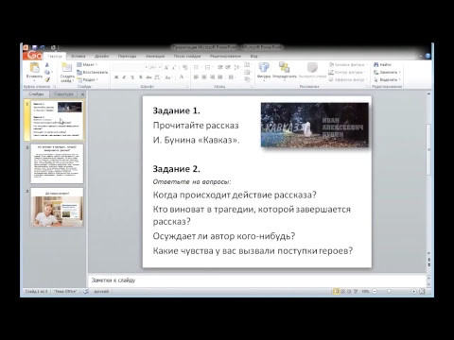The width and height of the screenshot is (454, 340).
Task: Click the Redo icon in quick access toolbar
Action: [53, 47]
